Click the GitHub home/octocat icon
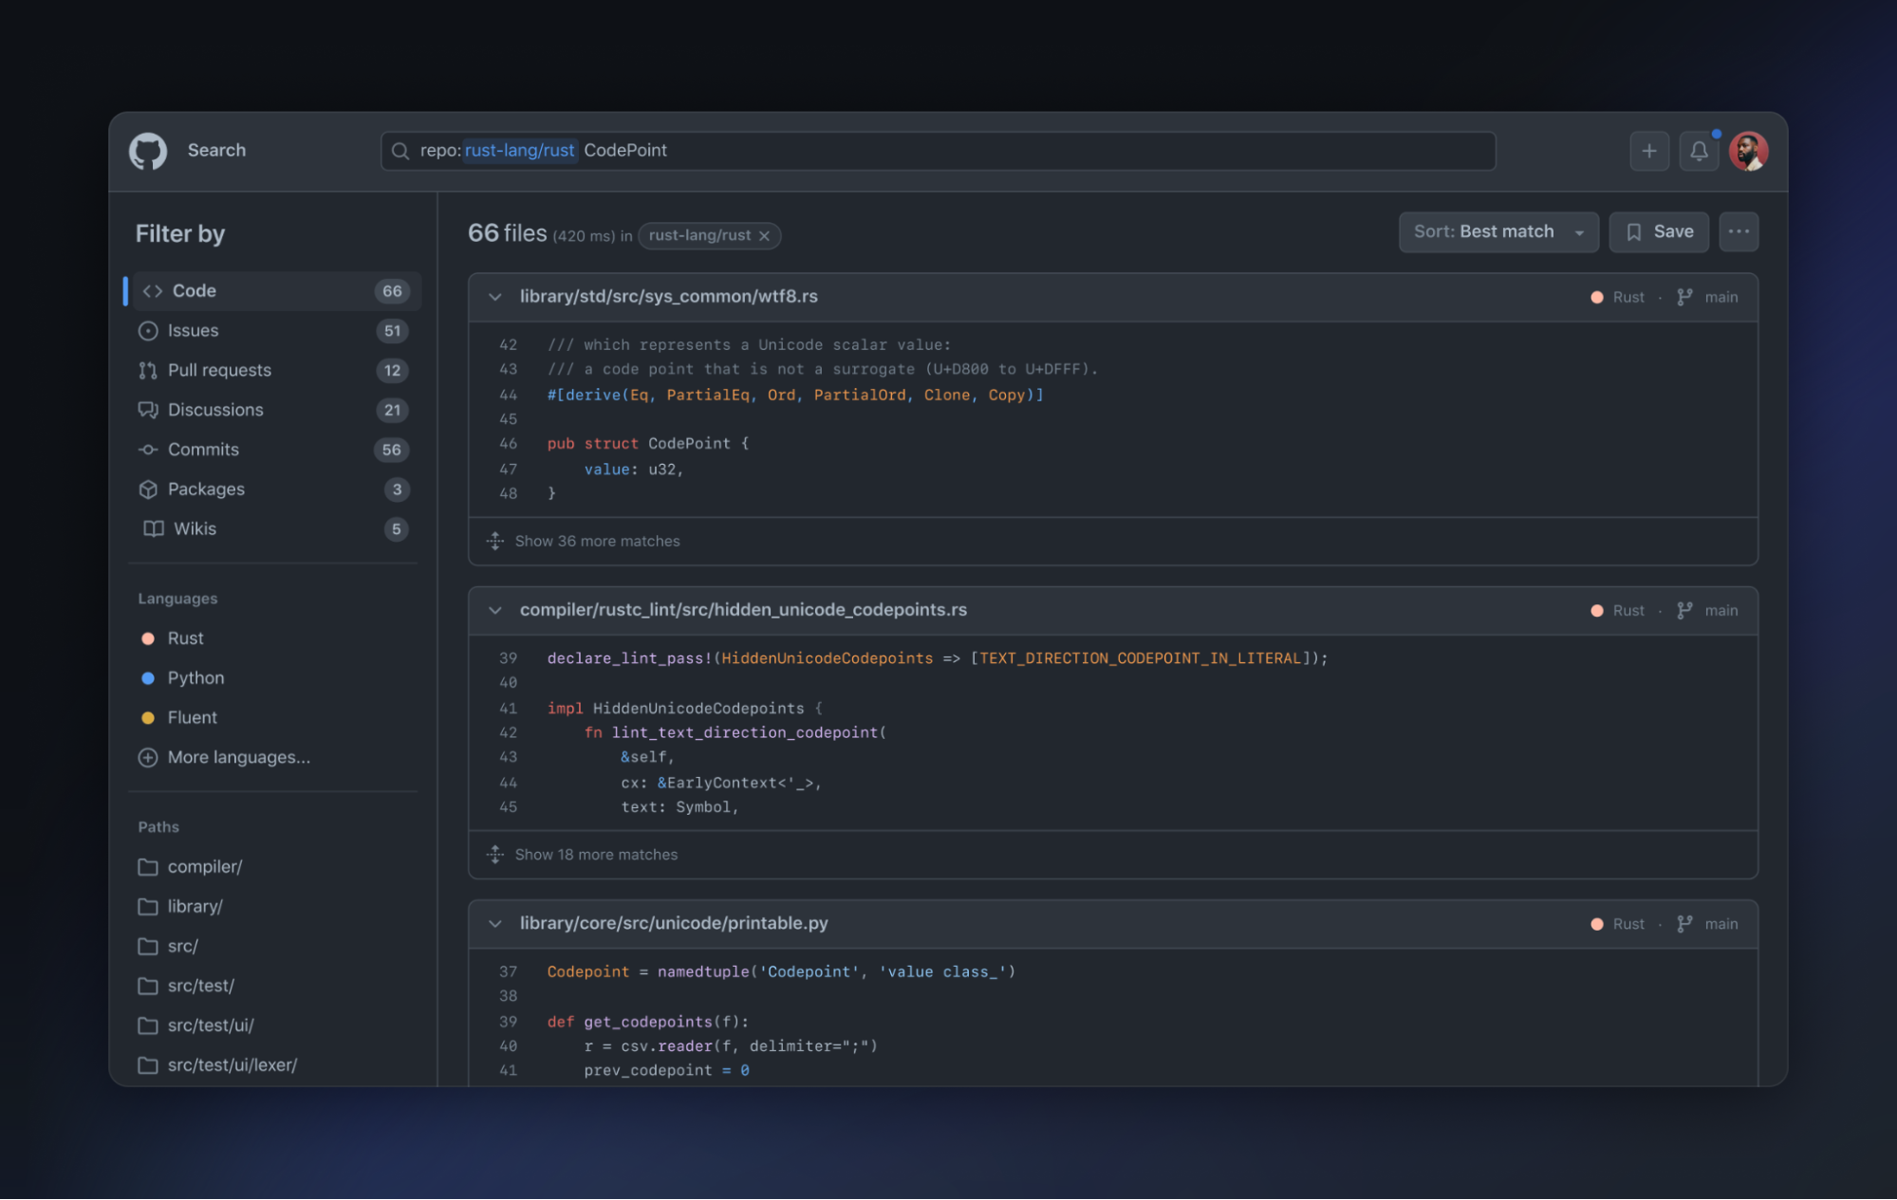Screen dimensions: 1897x1200 pyautogui.click(x=146, y=149)
